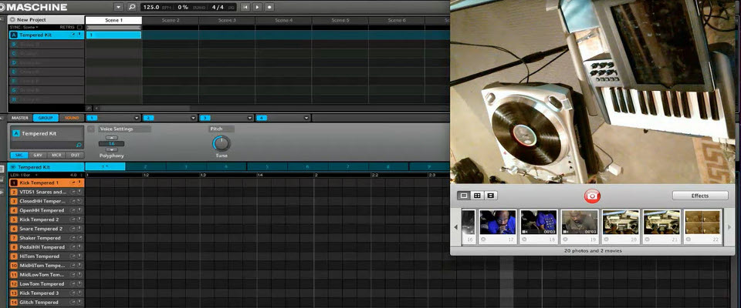Select empty group slot D
The height and width of the screenshot is (308, 741).
[46, 62]
